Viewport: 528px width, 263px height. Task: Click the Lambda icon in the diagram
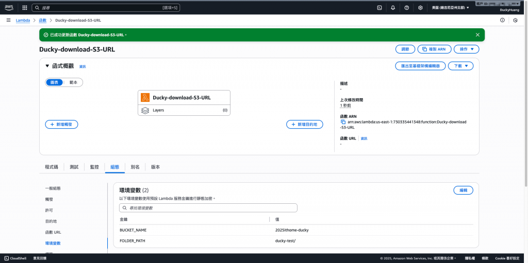coord(145,98)
